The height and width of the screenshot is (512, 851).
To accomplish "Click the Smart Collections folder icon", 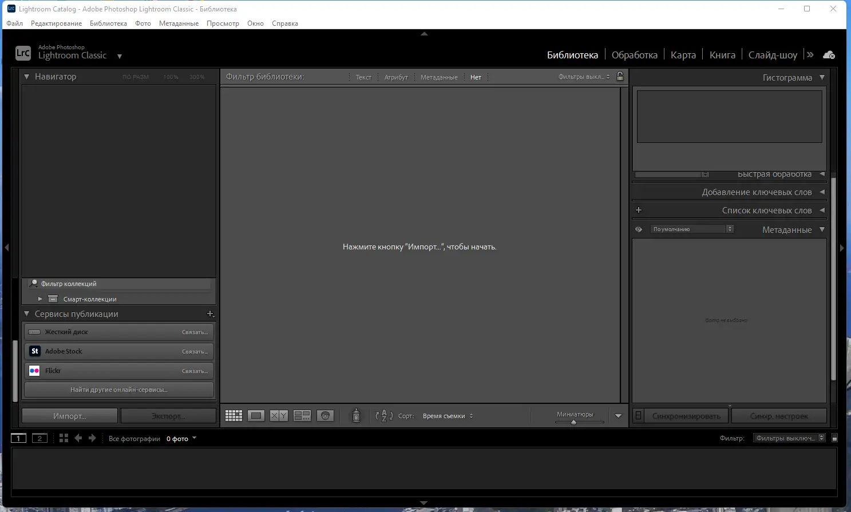I will tap(53, 299).
